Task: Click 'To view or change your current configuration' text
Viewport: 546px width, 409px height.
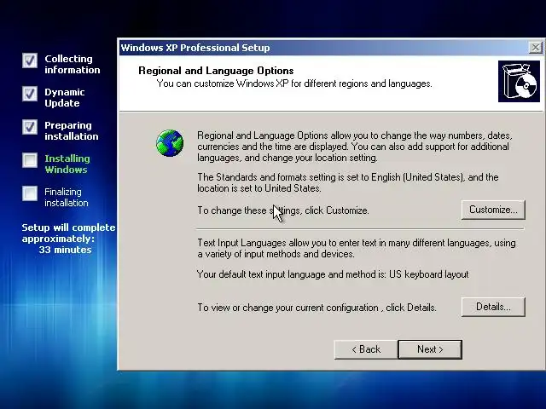Action: pos(317,308)
